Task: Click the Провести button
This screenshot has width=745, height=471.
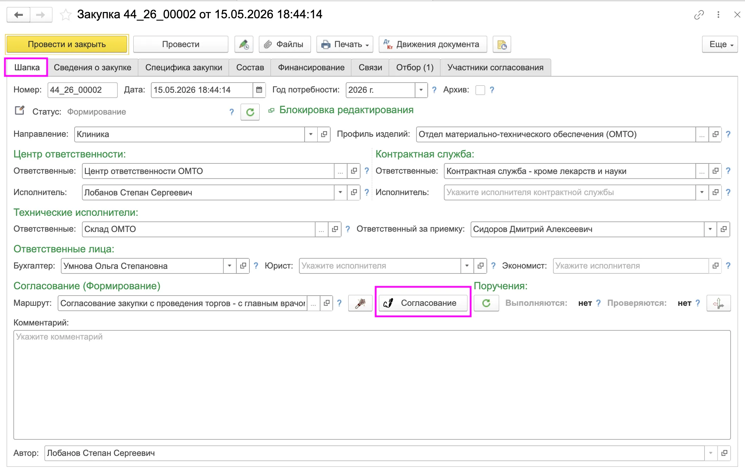Action: [181, 44]
